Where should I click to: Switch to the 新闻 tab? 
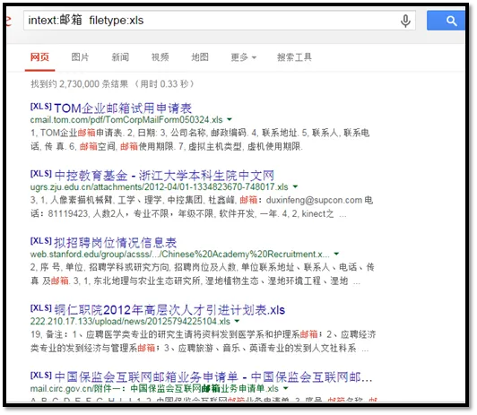pyautogui.click(x=120, y=56)
